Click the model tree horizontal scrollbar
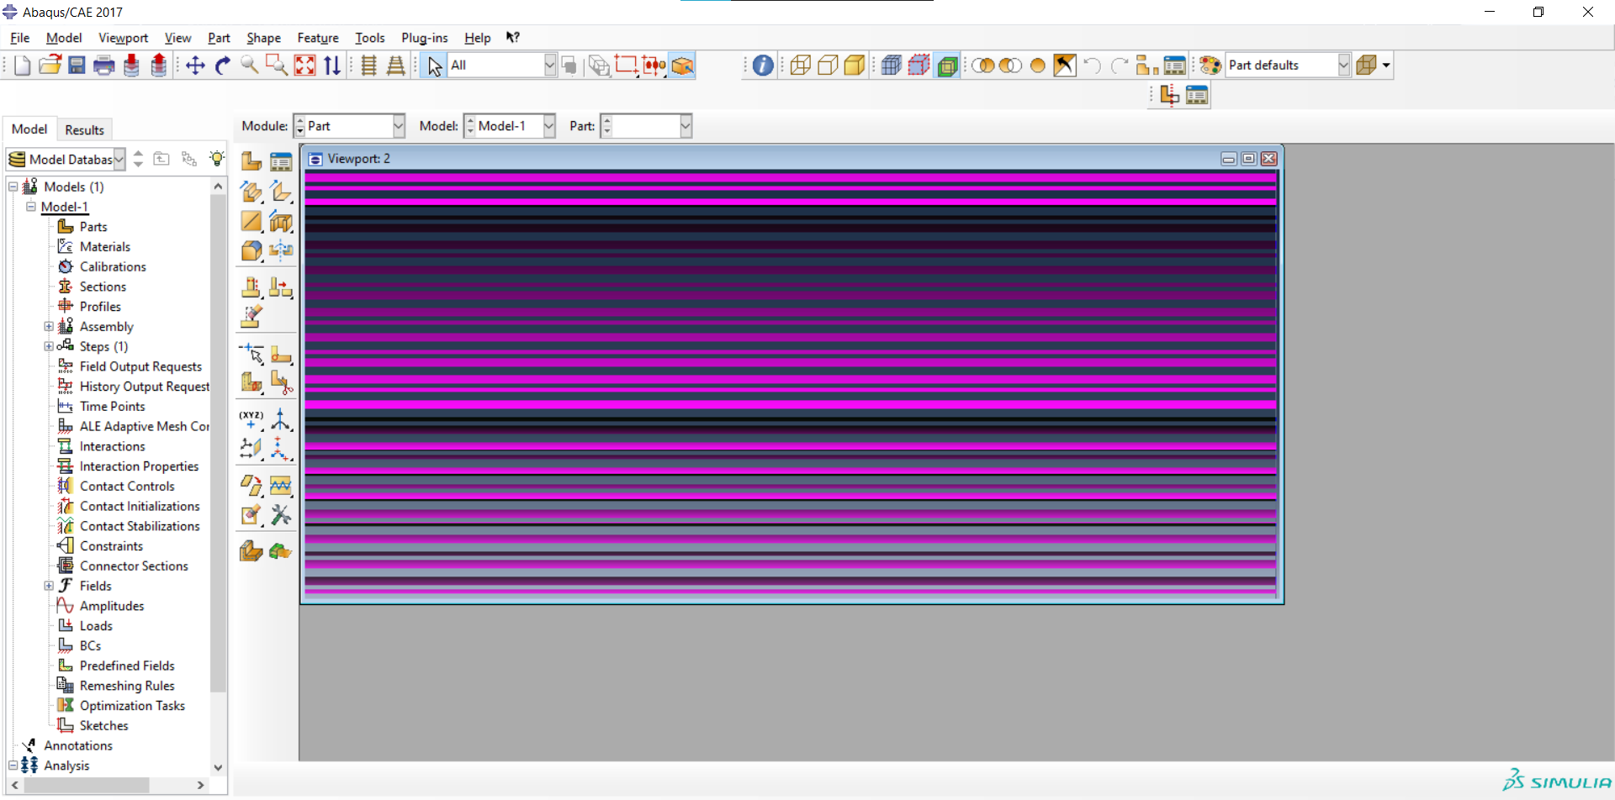The width and height of the screenshot is (1615, 800). pos(87,785)
